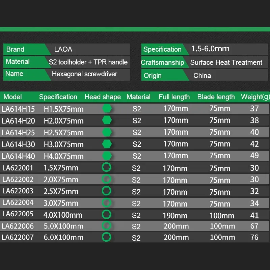Click specification cell 6.0X100mm
Screen dimensions: 270x270
63,238
